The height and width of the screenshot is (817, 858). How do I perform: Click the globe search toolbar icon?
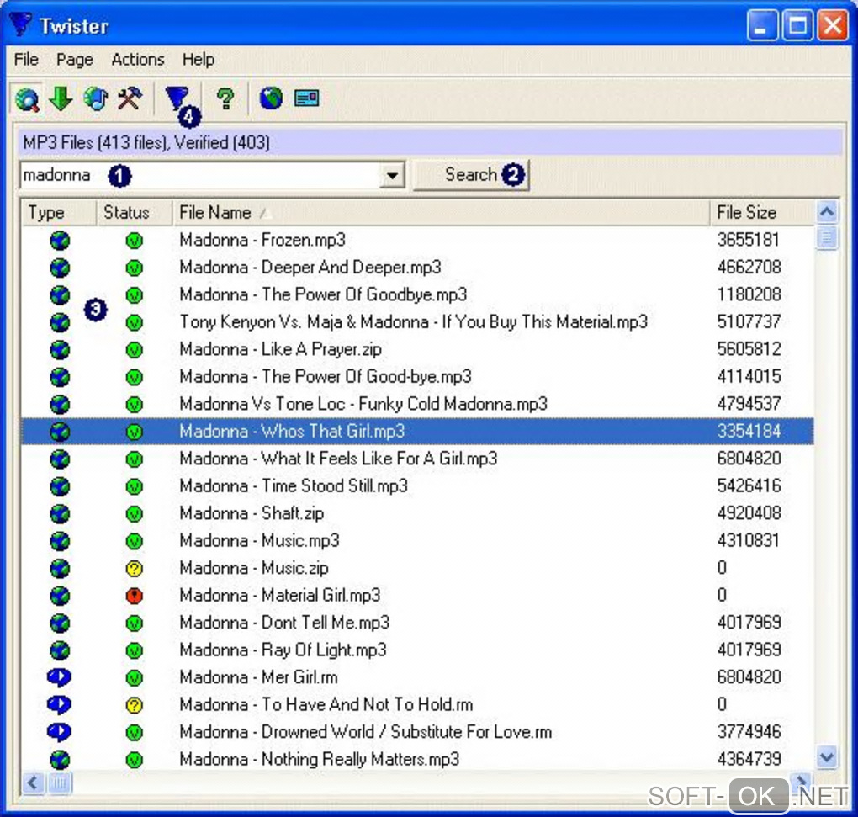click(x=27, y=99)
